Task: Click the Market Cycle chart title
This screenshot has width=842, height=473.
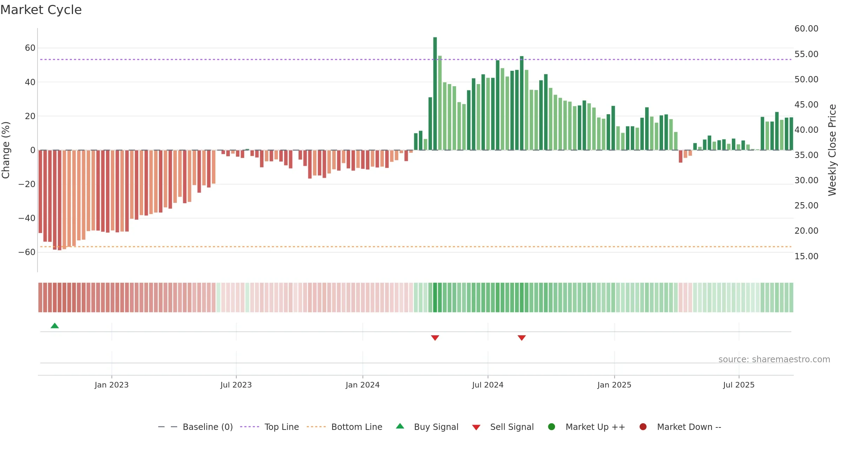Action: tap(41, 10)
